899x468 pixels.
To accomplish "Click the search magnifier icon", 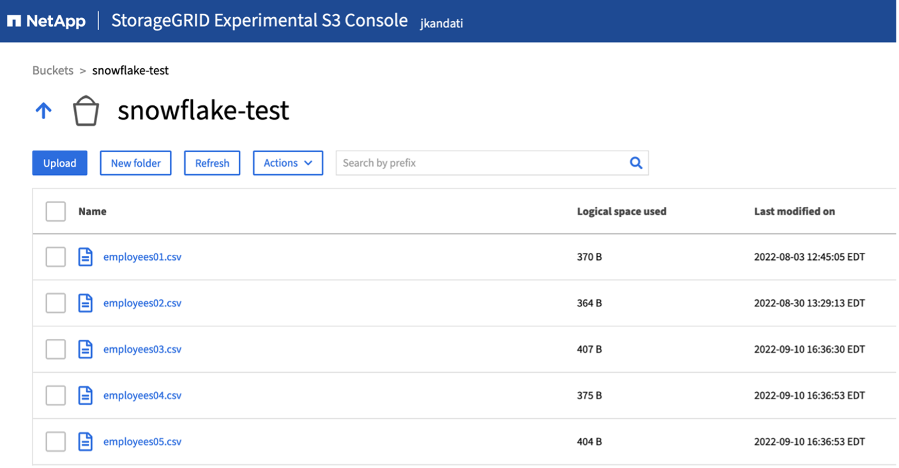I will (x=635, y=163).
